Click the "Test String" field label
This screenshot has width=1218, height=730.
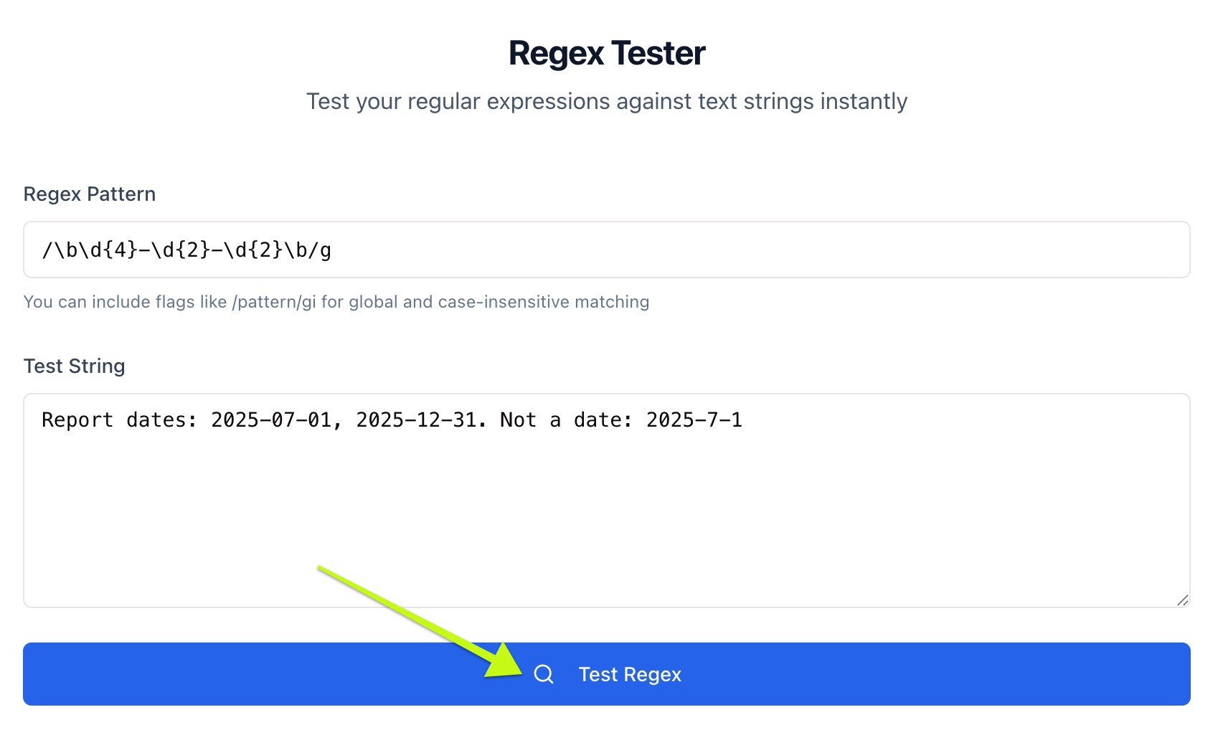click(x=74, y=366)
